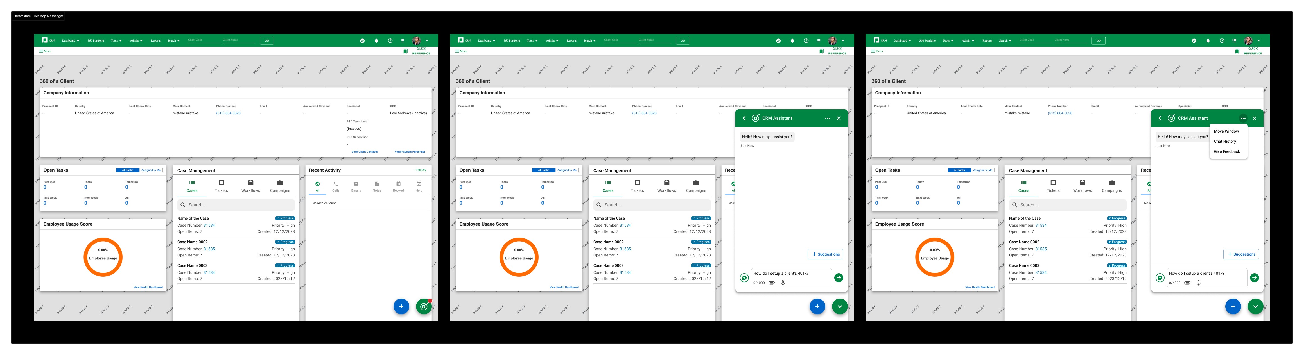
Task: Click Suggestions button in chat without open menu
Action: pos(825,254)
